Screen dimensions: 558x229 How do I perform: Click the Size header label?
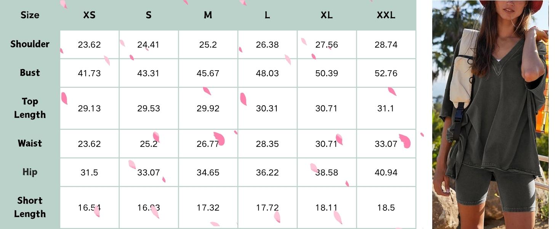(x=30, y=15)
